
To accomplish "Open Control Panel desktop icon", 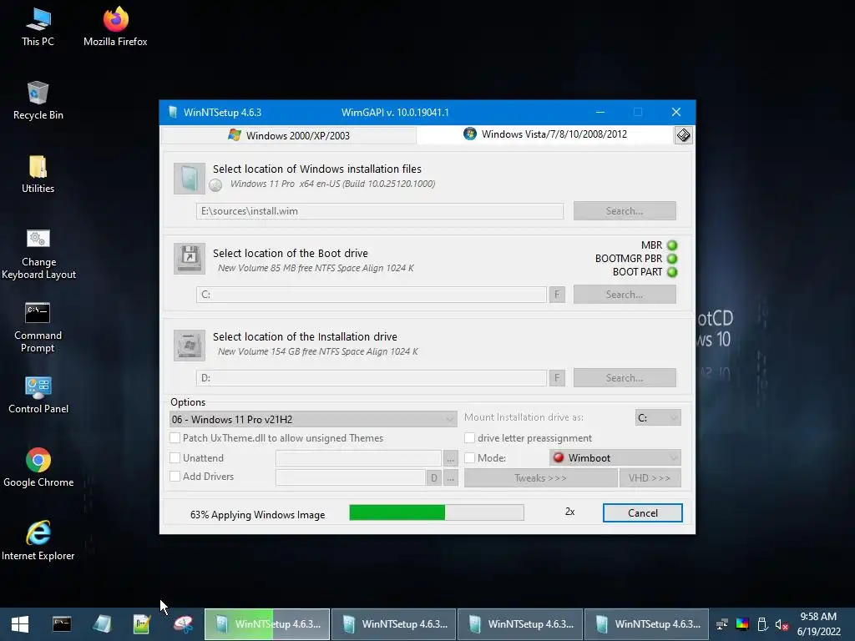I will point(38,395).
